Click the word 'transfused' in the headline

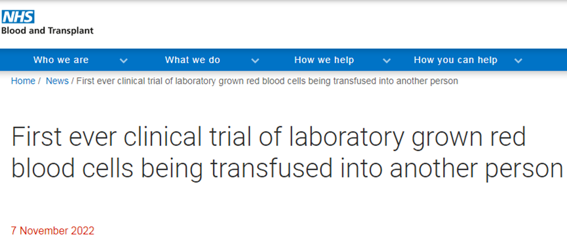271,169
